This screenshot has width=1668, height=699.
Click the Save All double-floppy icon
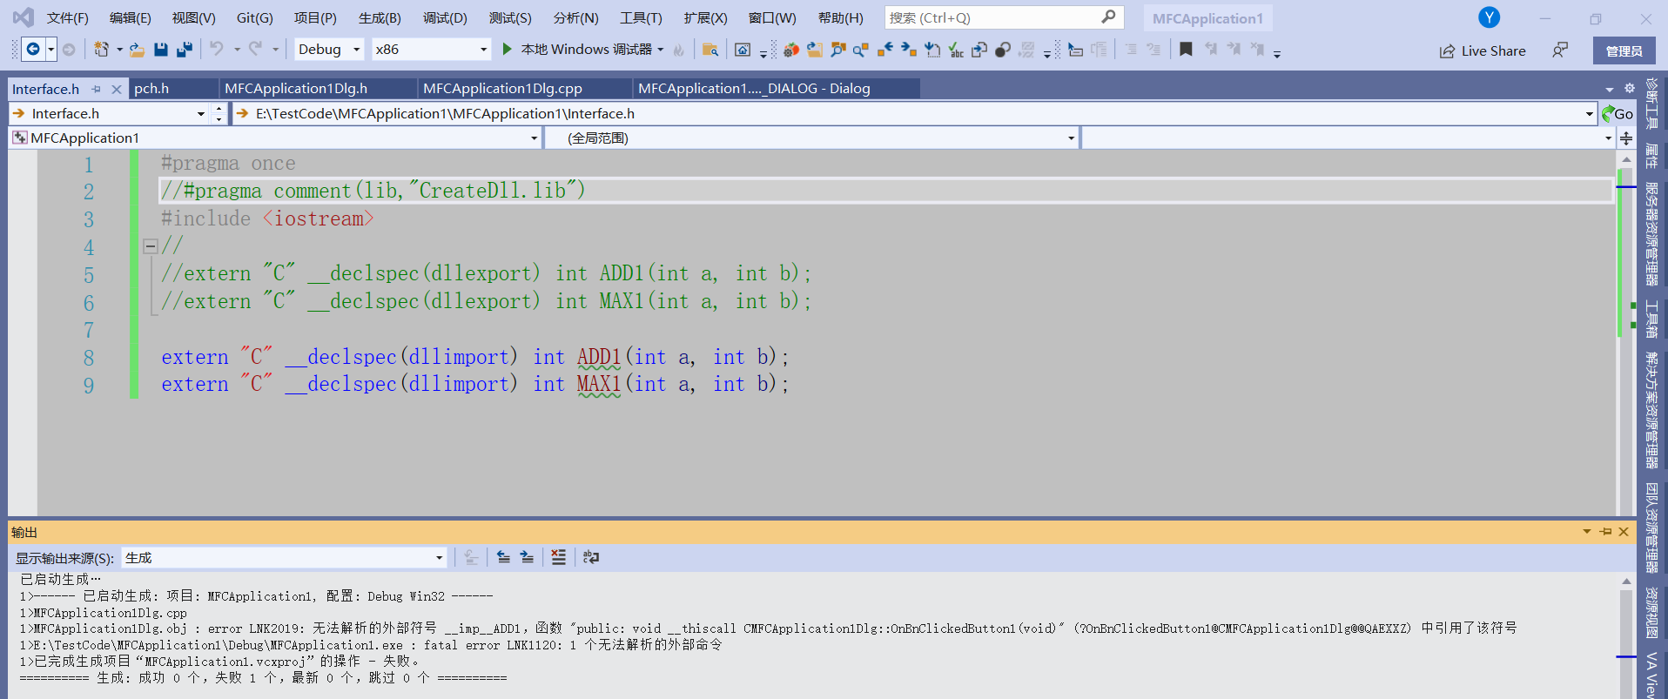click(x=185, y=50)
